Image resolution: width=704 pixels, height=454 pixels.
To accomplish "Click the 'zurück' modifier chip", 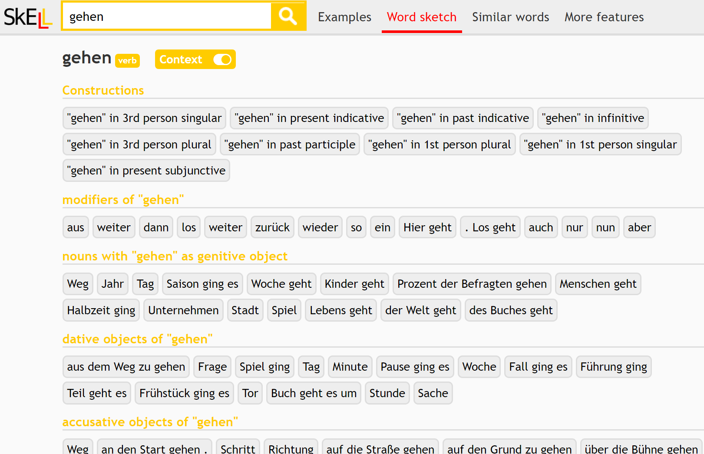I will (x=272, y=227).
